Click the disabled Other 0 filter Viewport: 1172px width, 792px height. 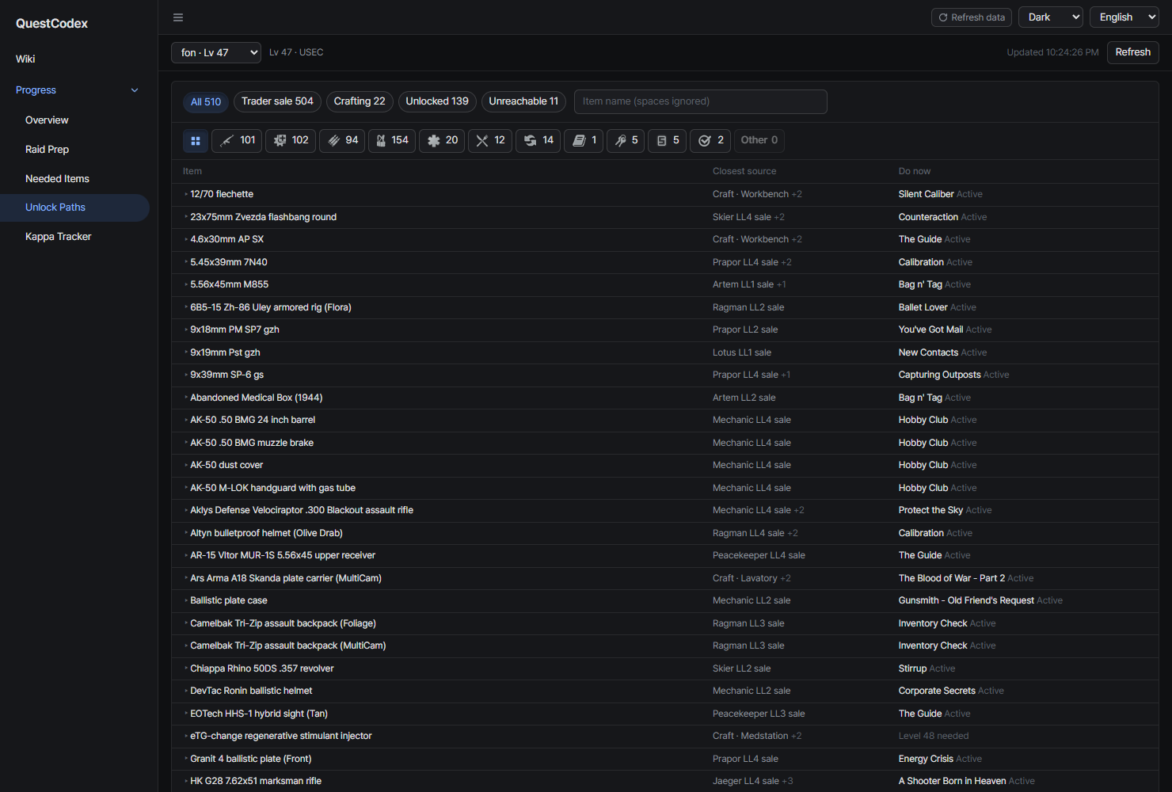[x=759, y=141]
